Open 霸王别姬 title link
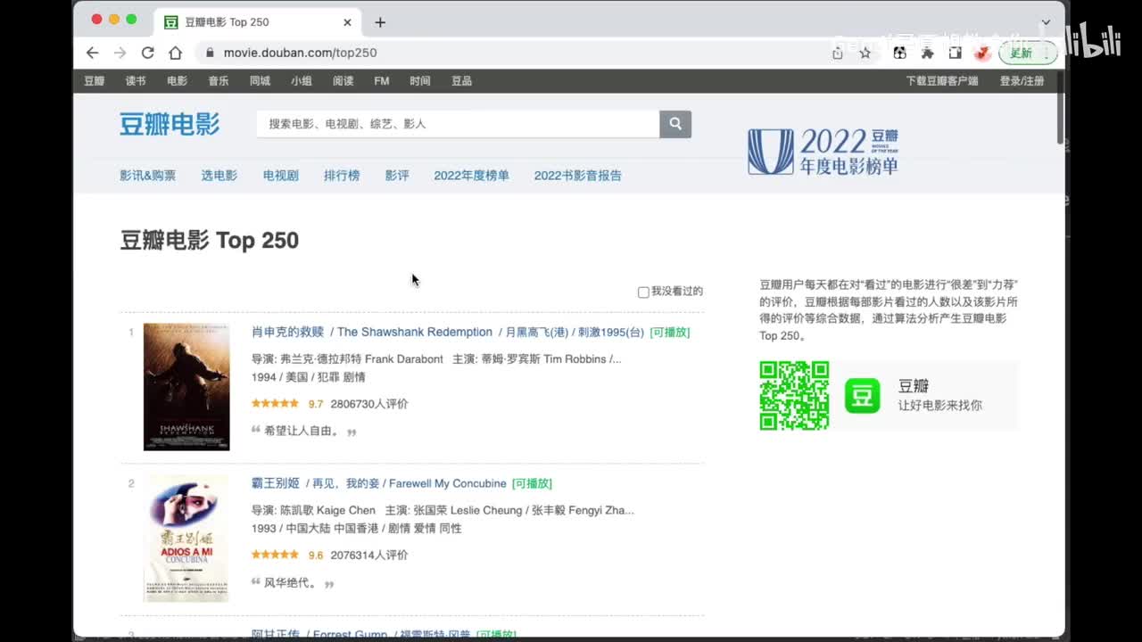1142x642 pixels. click(276, 483)
